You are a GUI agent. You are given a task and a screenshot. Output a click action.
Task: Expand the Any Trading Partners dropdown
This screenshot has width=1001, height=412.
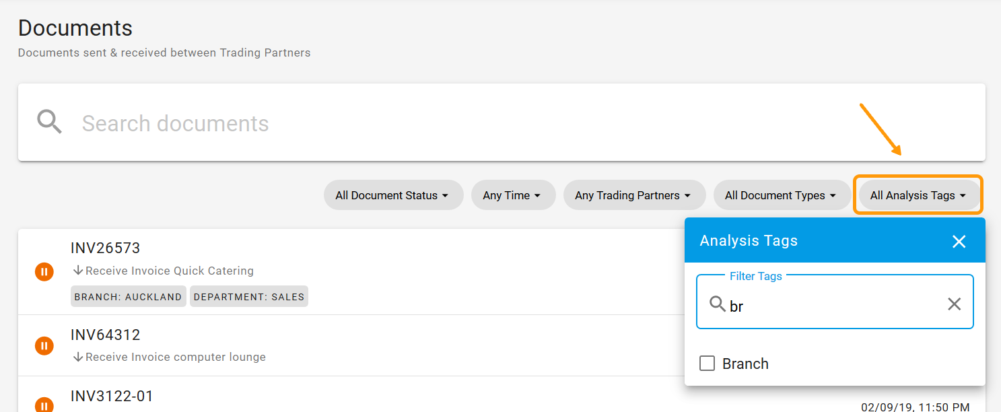click(x=633, y=195)
